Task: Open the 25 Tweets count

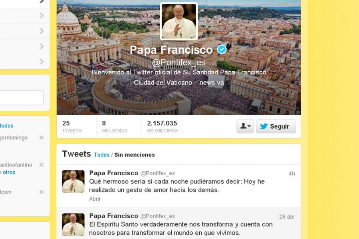Action: pyautogui.click(x=72, y=126)
